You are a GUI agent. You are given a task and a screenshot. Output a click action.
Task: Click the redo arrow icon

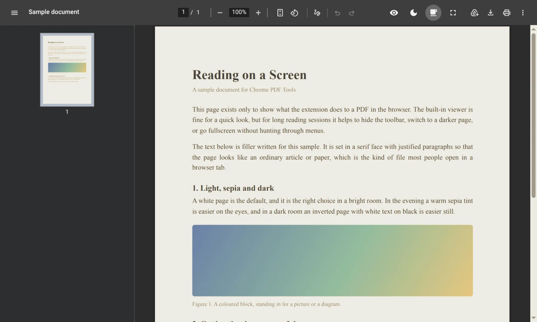coord(352,13)
